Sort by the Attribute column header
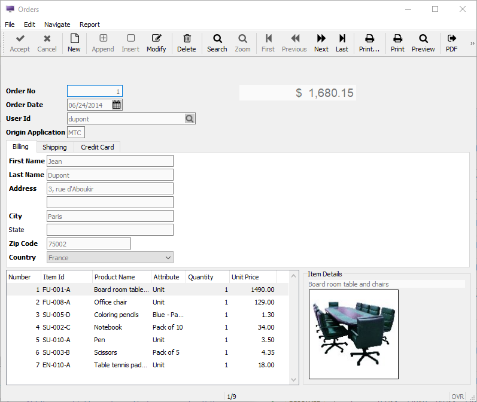This screenshot has width=477, height=402. point(168,277)
